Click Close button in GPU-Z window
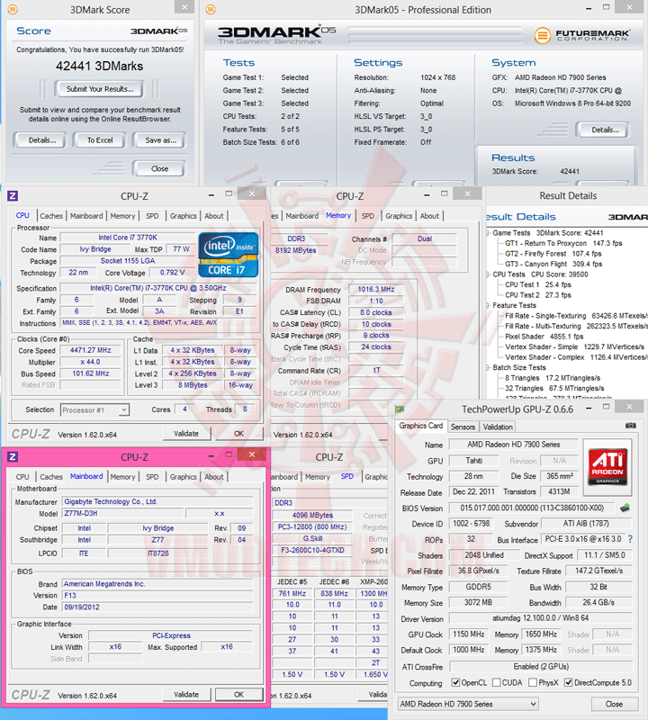 (x=614, y=704)
